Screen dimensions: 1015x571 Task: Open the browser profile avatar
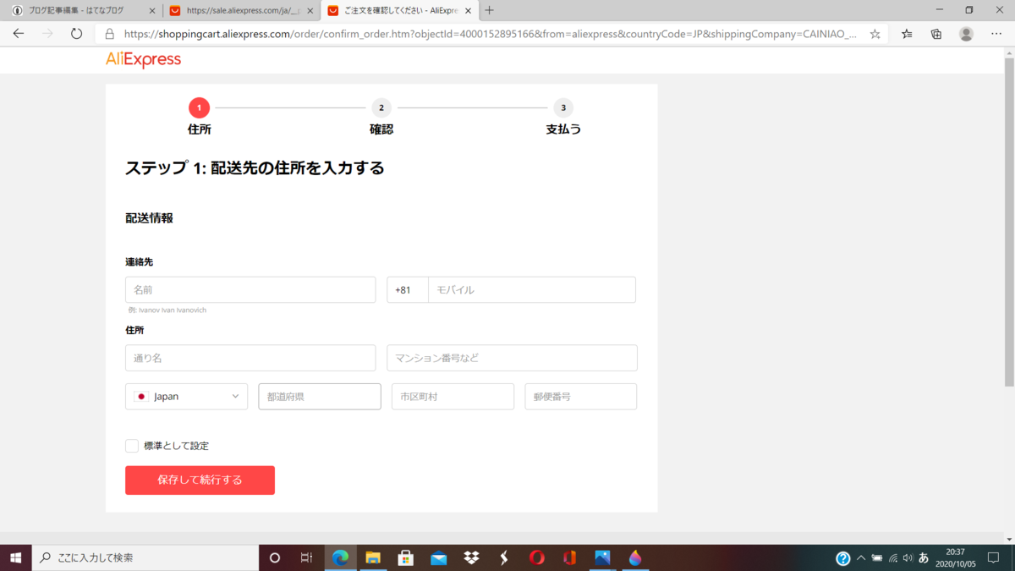(966, 34)
